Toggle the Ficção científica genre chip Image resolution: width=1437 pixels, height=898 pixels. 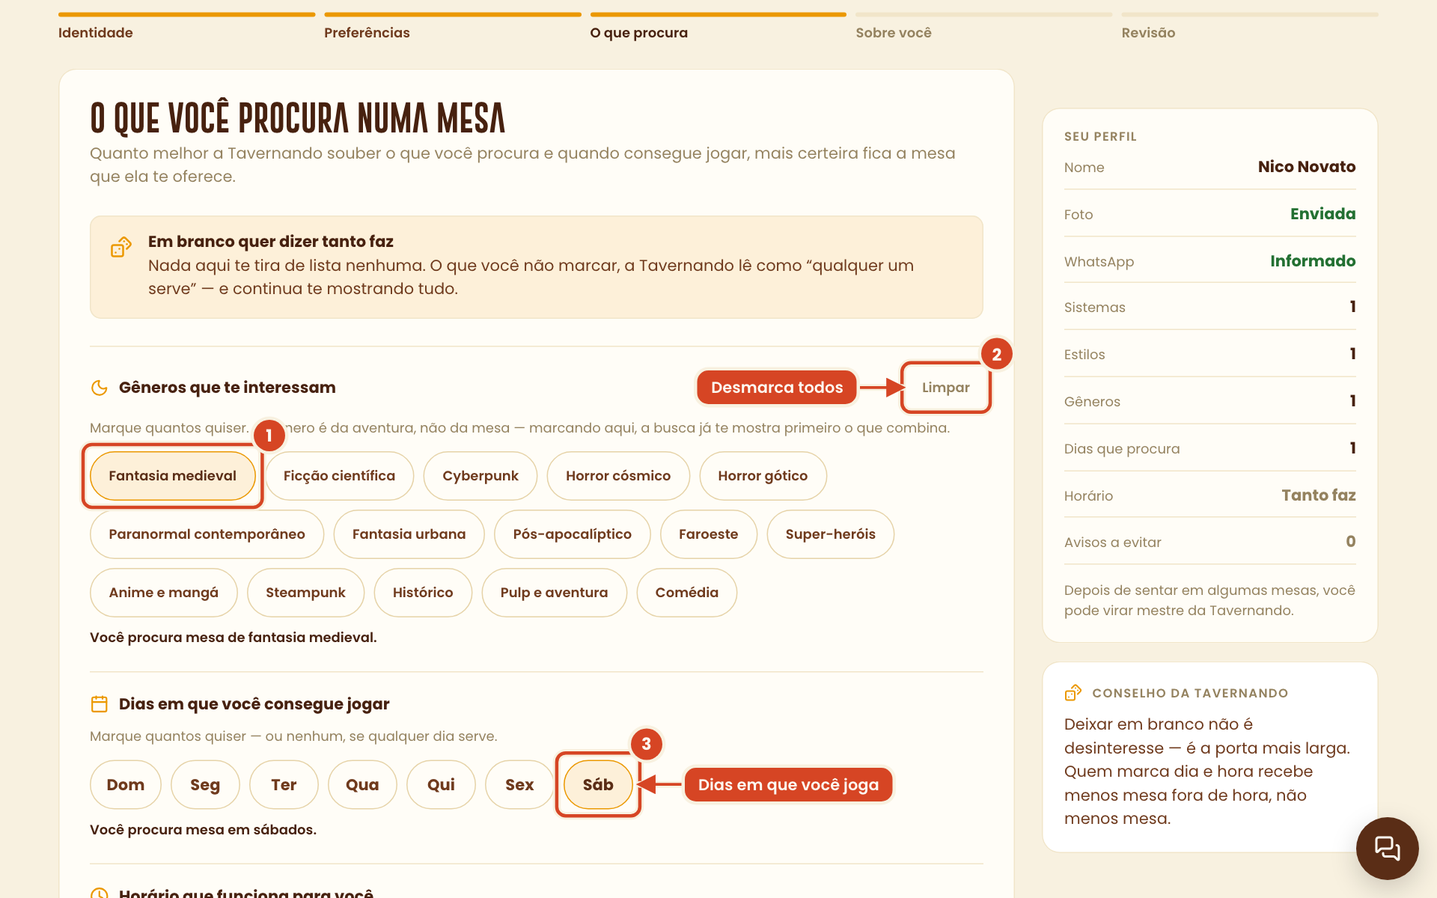pyautogui.click(x=339, y=476)
